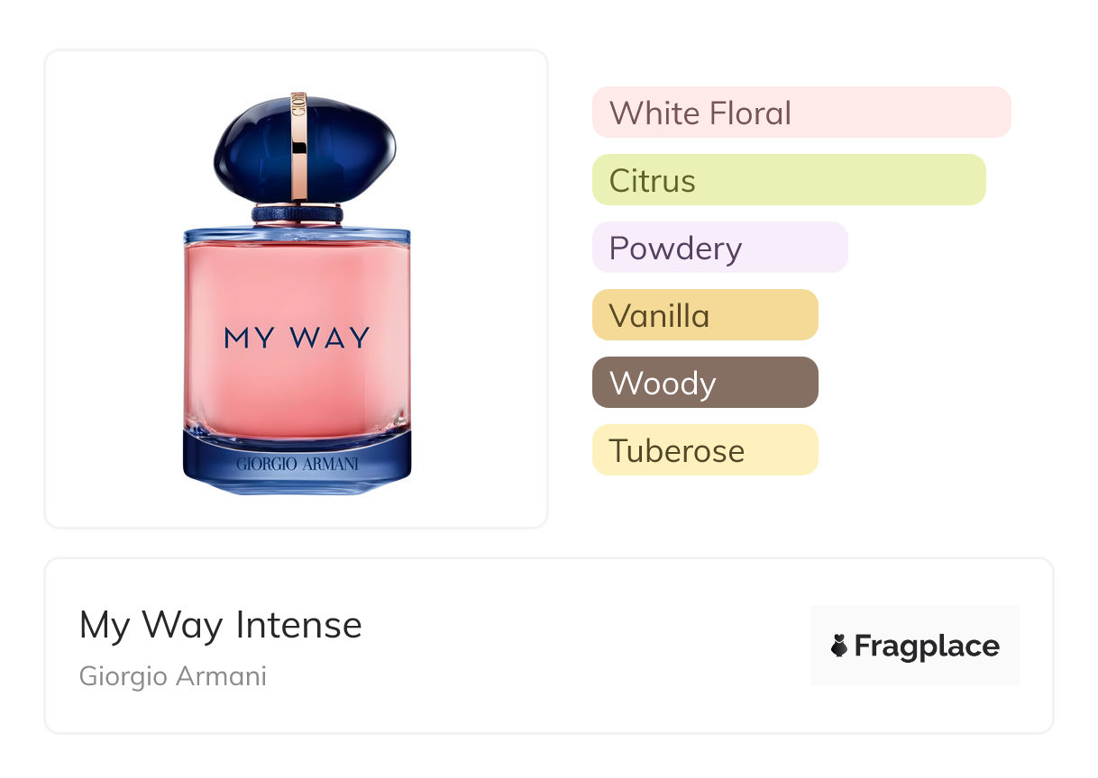Select the Citrus accord bar
This screenshot has width=1098, height=778.
pos(789,180)
